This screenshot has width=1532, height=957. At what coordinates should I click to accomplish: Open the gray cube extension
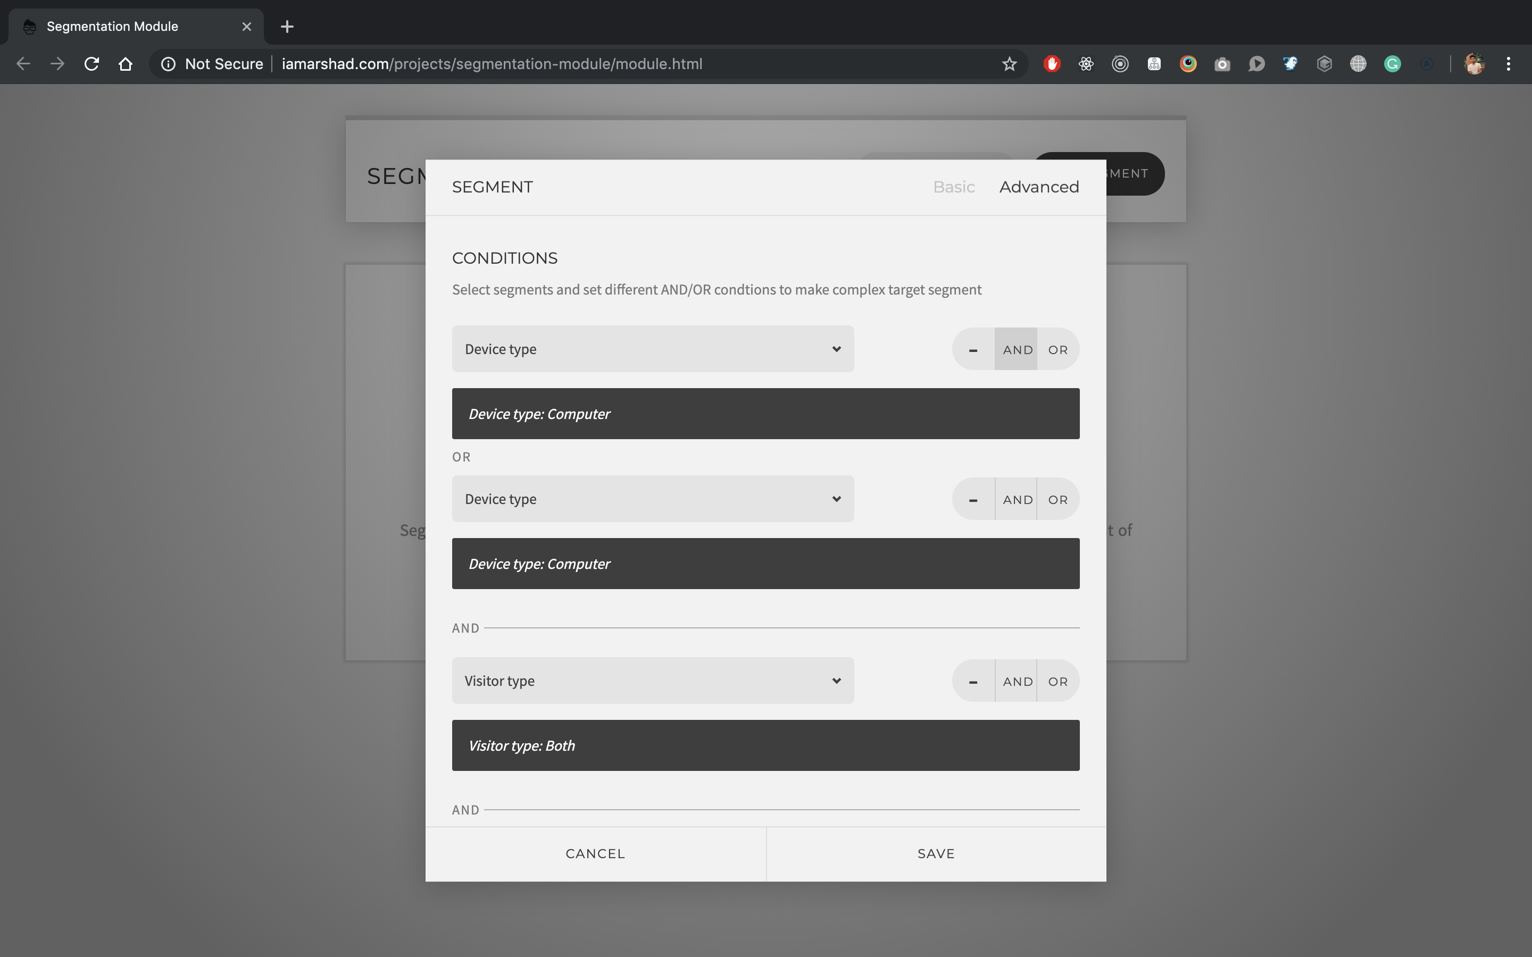(x=1325, y=64)
